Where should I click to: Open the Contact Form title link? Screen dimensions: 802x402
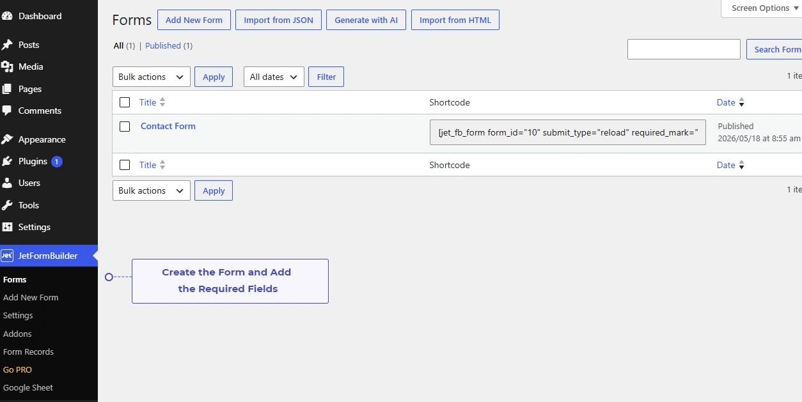168,126
